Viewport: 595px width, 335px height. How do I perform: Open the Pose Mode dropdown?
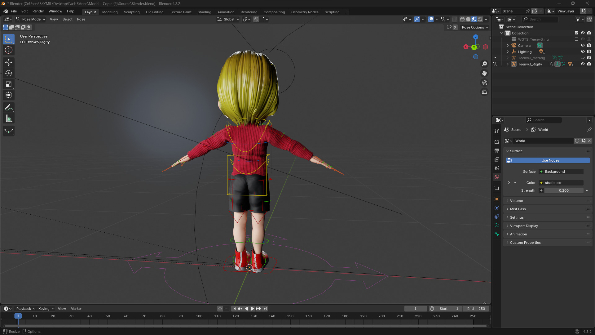[31, 19]
